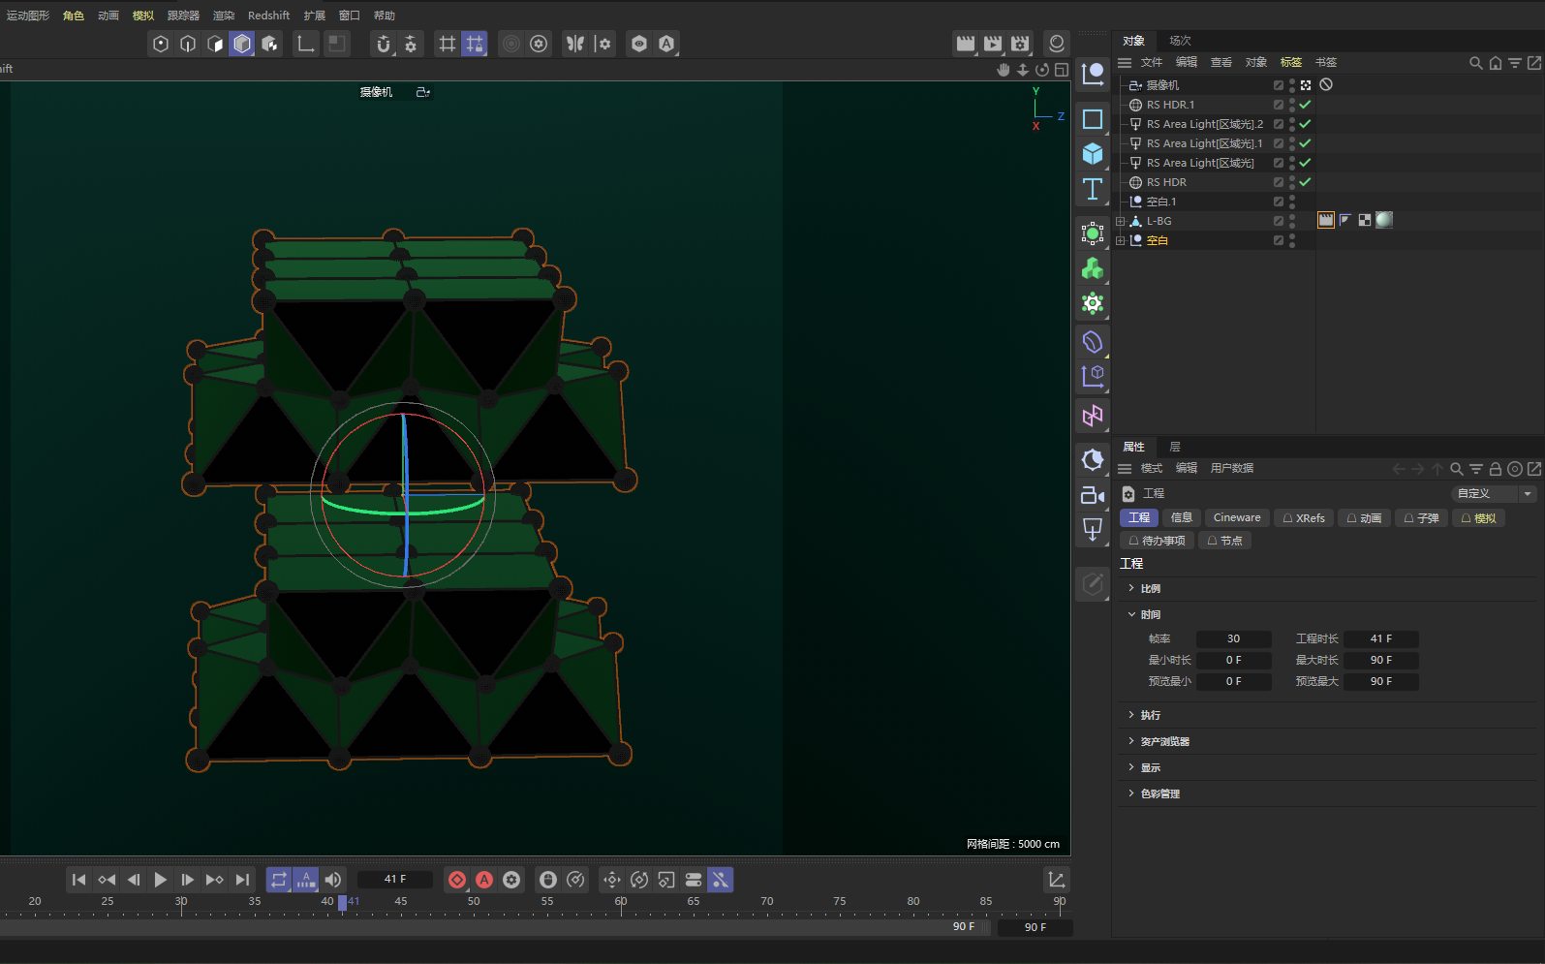
Task: Click the light object tool in side palette
Action: [1093, 530]
